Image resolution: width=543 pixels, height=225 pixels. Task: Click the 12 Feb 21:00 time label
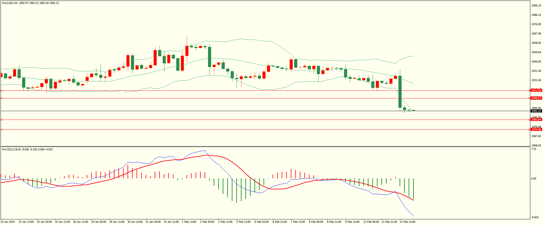click(x=389, y=222)
